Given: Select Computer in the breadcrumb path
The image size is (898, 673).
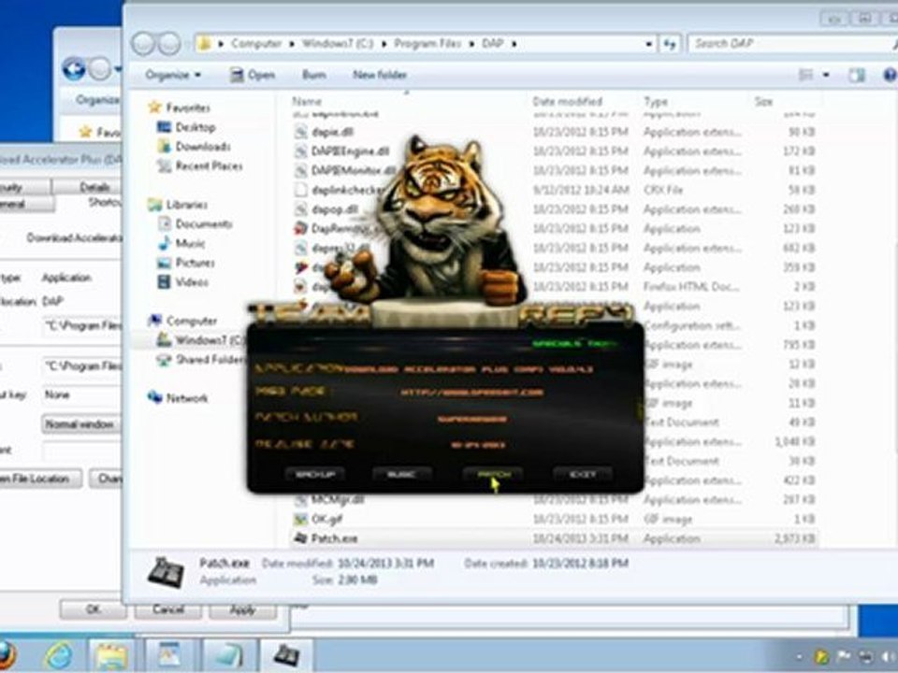Looking at the screenshot, I should [256, 44].
